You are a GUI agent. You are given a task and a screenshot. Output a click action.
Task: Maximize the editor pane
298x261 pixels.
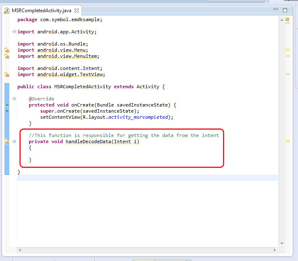click(x=285, y=10)
